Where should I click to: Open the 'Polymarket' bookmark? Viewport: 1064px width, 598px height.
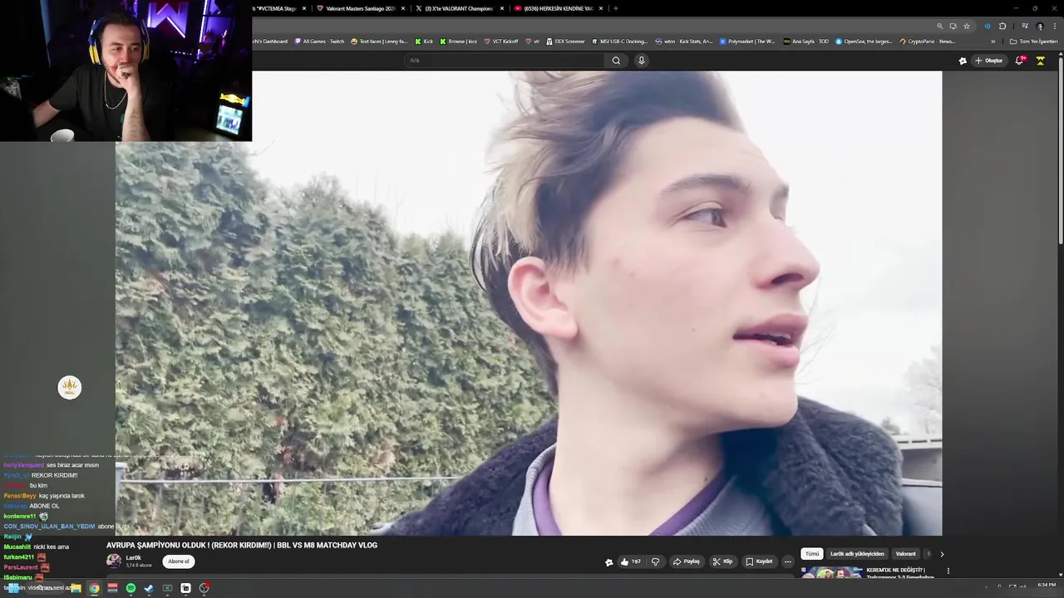747,42
